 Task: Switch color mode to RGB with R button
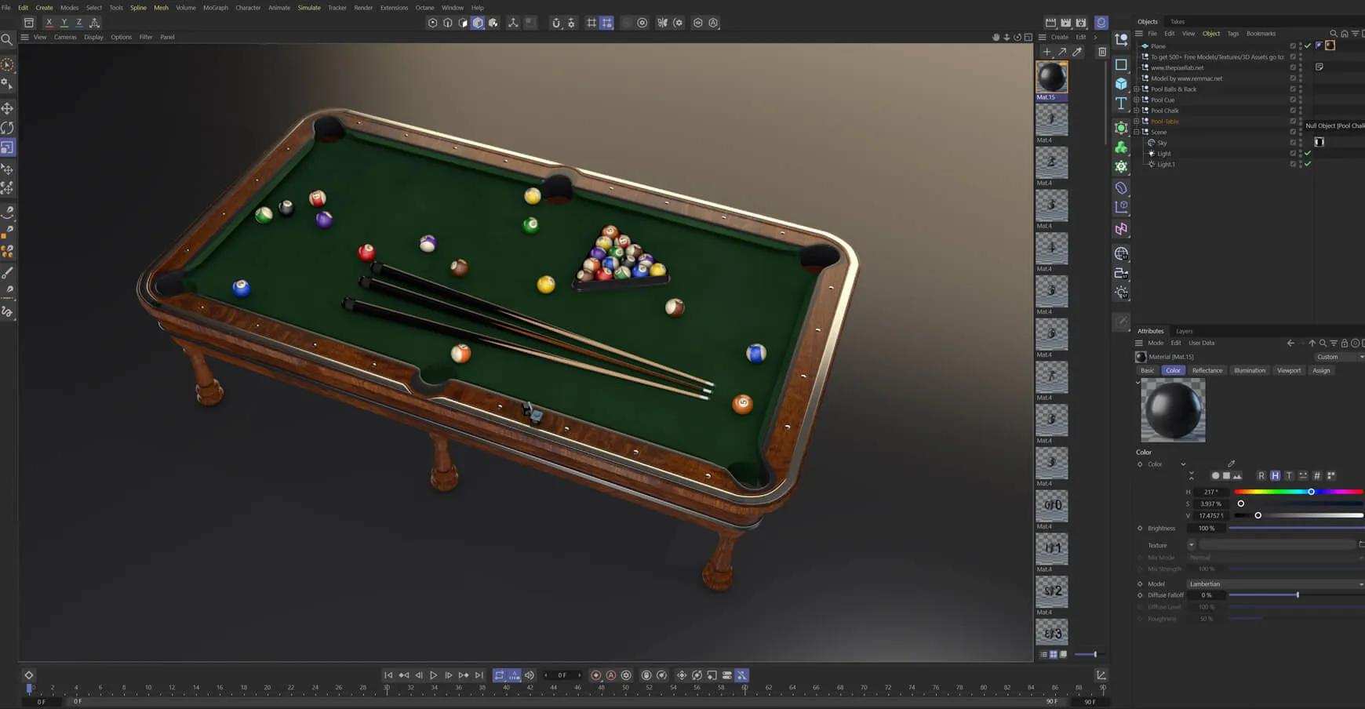pos(1261,476)
